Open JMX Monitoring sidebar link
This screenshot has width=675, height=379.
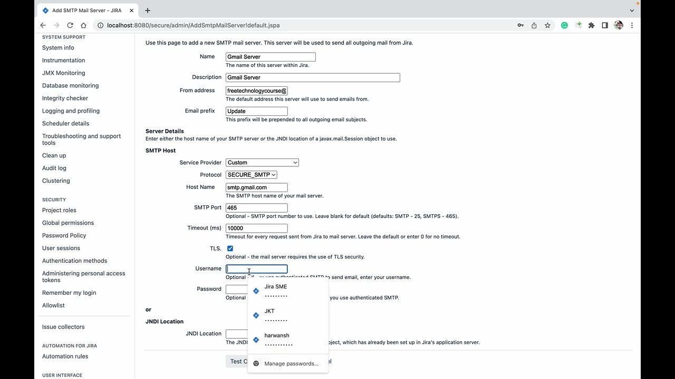(x=63, y=73)
